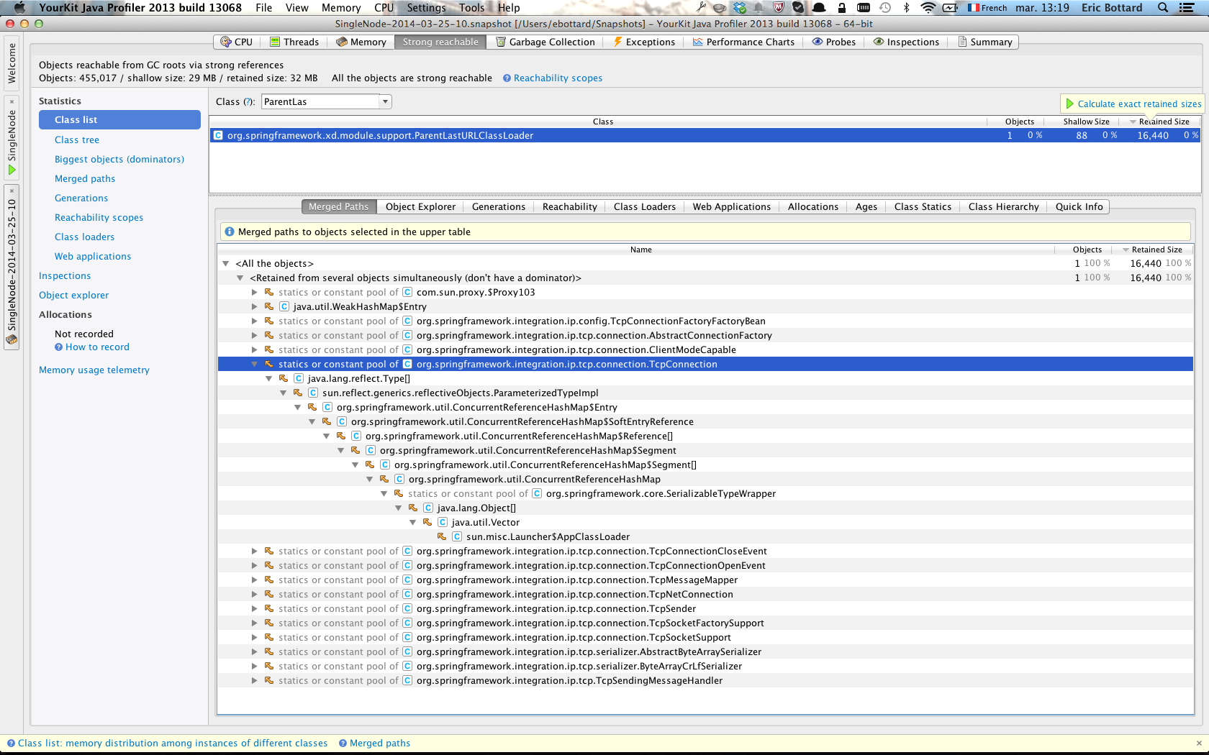This screenshot has width=1209, height=755.
Task: Switch to the Memory tab
Action: [361, 42]
